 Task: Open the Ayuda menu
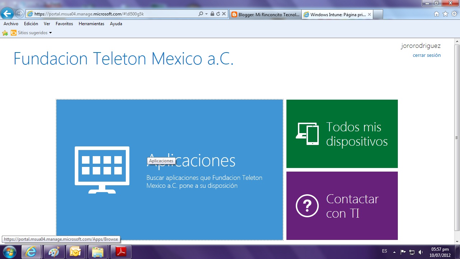116,24
